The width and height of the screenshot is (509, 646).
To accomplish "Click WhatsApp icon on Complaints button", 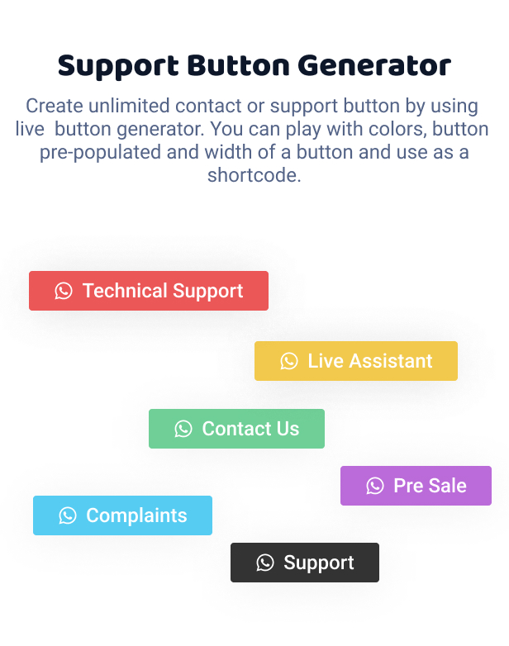I will pyautogui.click(x=67, y=515).
